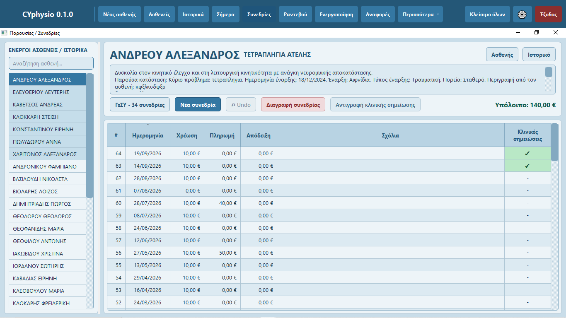Click the Undo button
The height and width of the screenshot is (318, 566).
point(241,105)
